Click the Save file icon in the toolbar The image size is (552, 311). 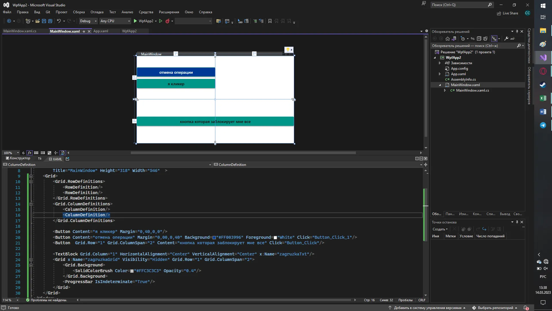coord(44,21)
